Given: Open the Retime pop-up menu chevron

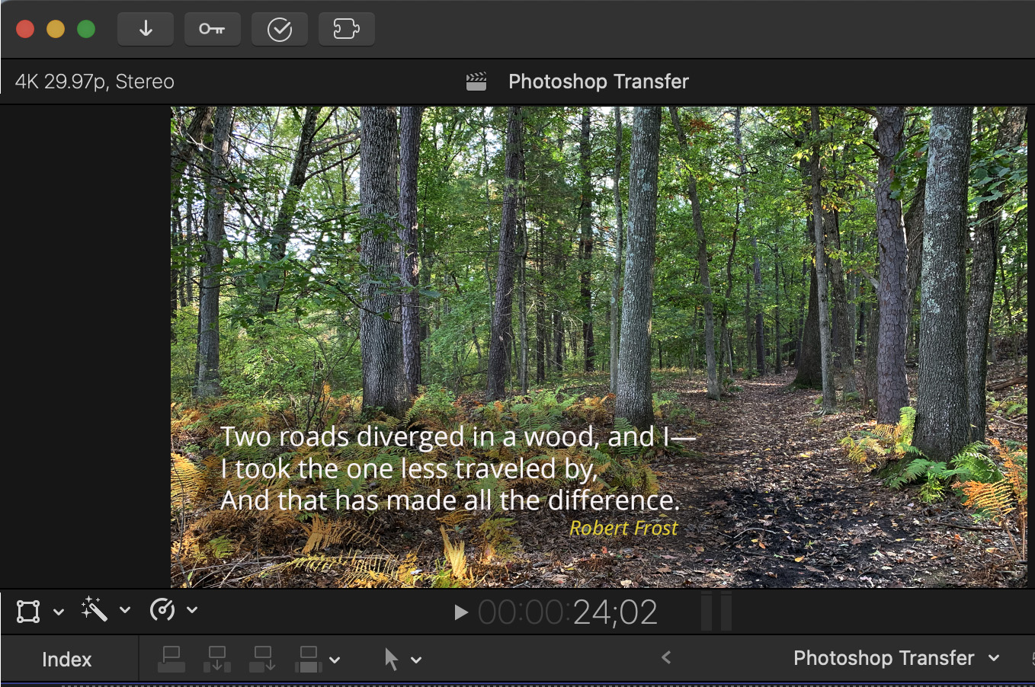Looking at the screenshot, I should [192, 610].
